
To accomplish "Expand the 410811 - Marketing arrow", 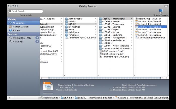I will (x=131, y=35).
